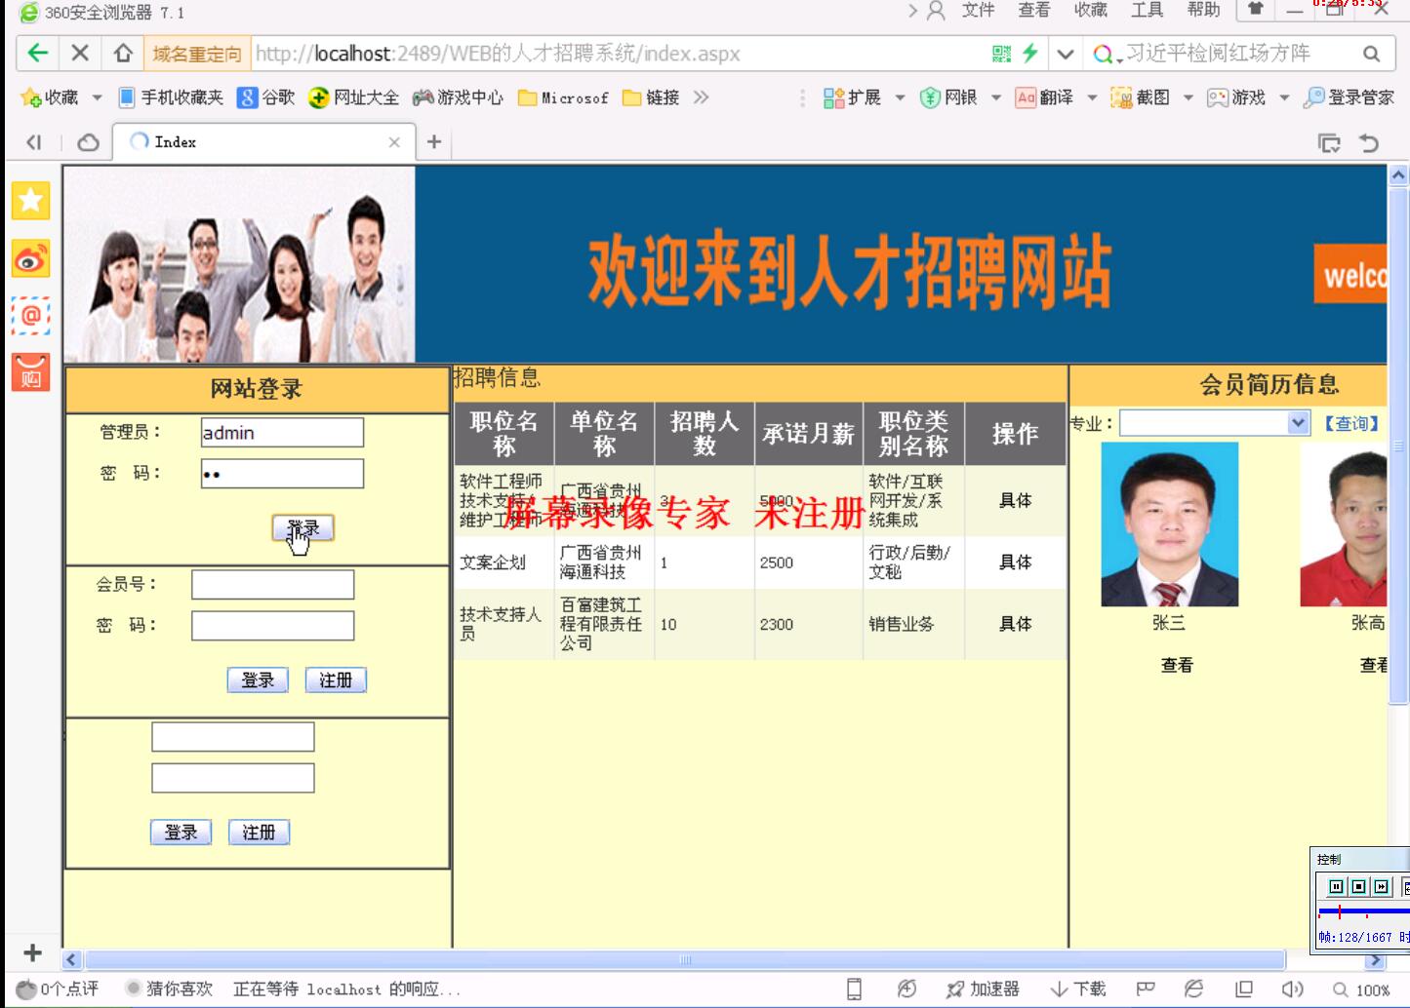The height and width of the screenshot is (1008, 1410).
Task: Click the horizontal page scrollbar
Action: (x=685, y=960)
